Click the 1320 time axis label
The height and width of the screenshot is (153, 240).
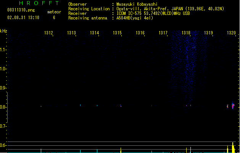coord(231,33)
